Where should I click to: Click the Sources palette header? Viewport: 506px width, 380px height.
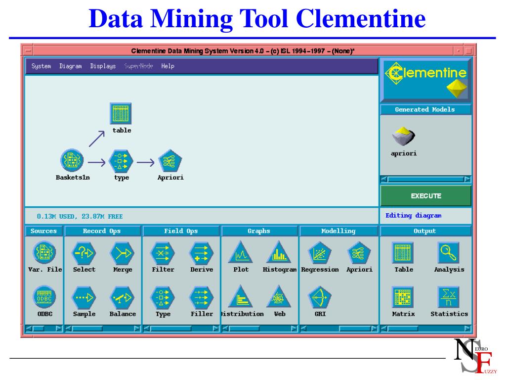click(x=43, y=231)
